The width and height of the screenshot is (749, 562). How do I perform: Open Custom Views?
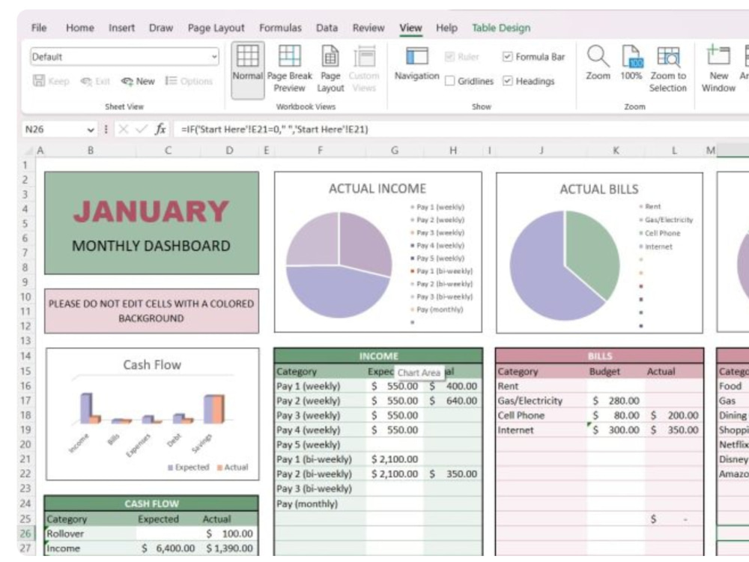pyautogui.click(x=364, y=68)
